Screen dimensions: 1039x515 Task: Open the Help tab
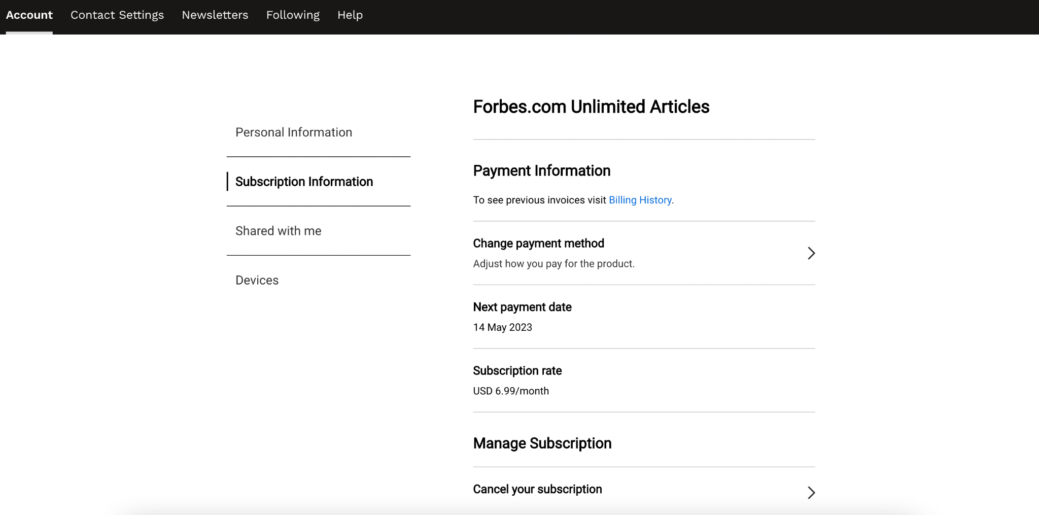tap(350, 15)
